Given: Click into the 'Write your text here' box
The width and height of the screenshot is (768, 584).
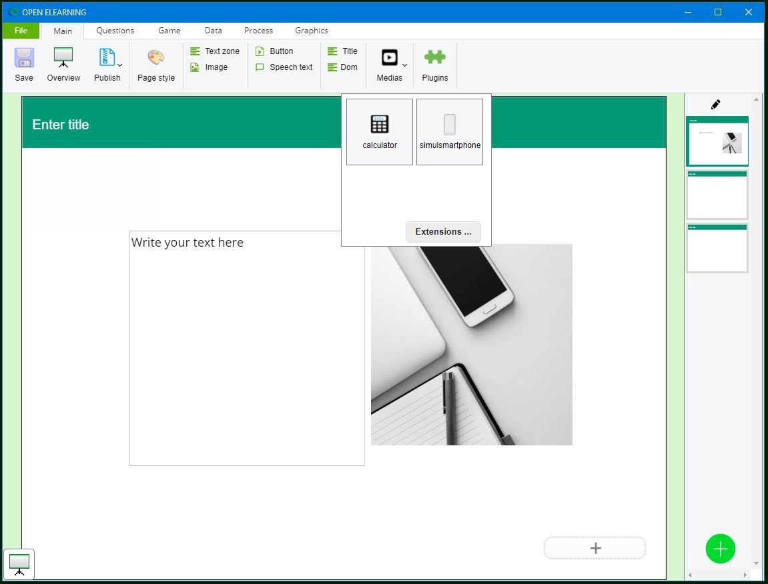Looking at the screenshot, I should [247, 348].
